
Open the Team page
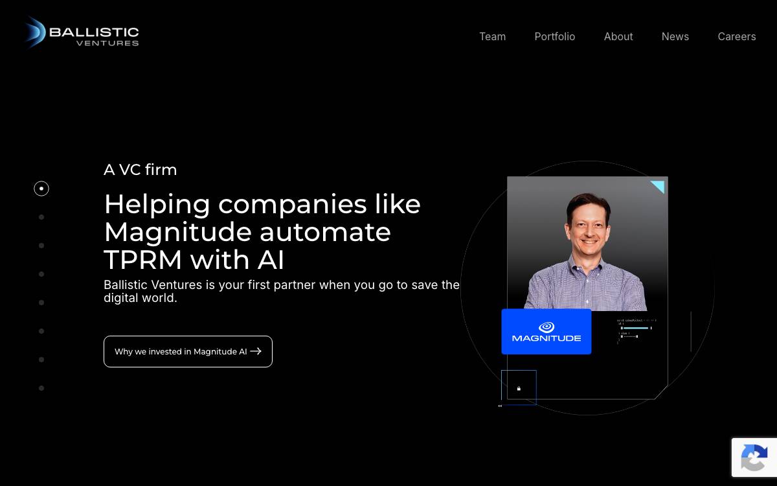click(x=492, y=36)
